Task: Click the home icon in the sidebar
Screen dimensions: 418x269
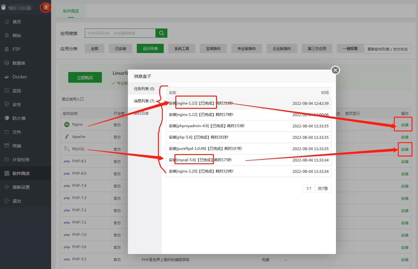Action: pyautogui.click(x=7, y=22)
